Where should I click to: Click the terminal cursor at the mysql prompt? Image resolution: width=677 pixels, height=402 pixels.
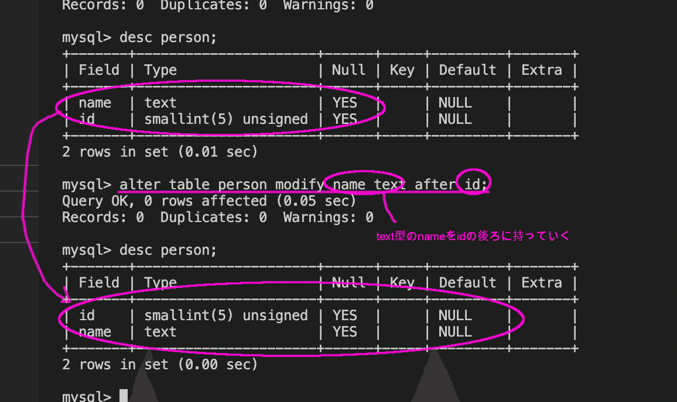124,396
